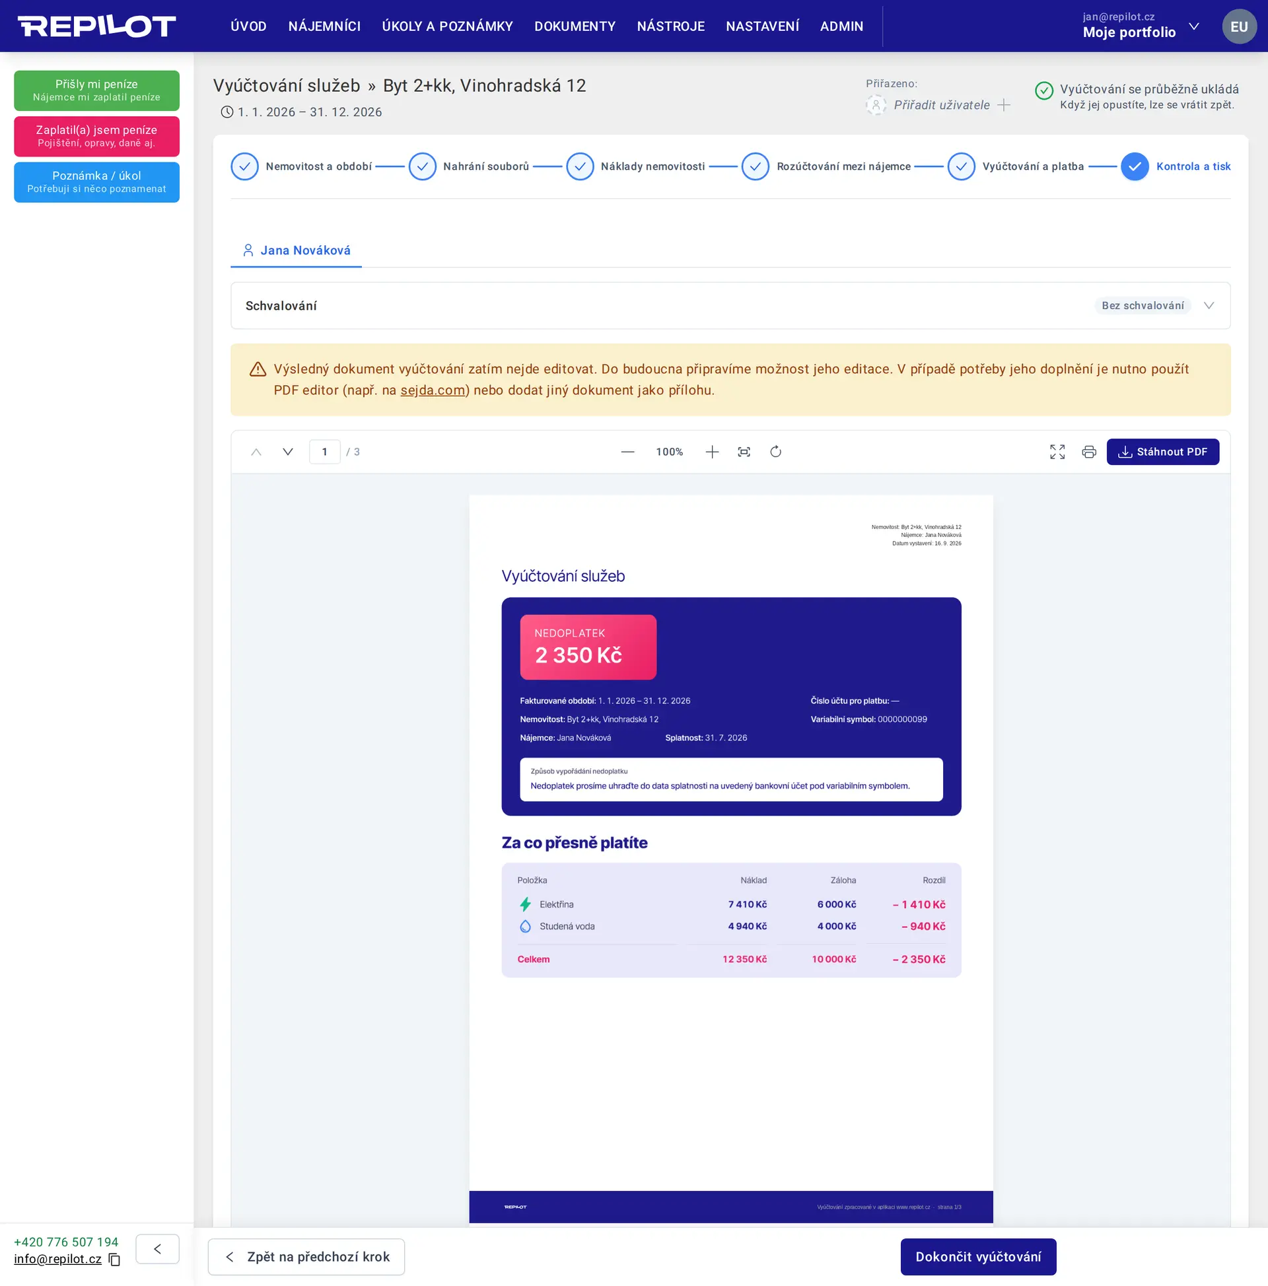Open the Náklady nemovitosti step circle
The height and width of the screenshot is (1286, 1268).
click(581, 166)
